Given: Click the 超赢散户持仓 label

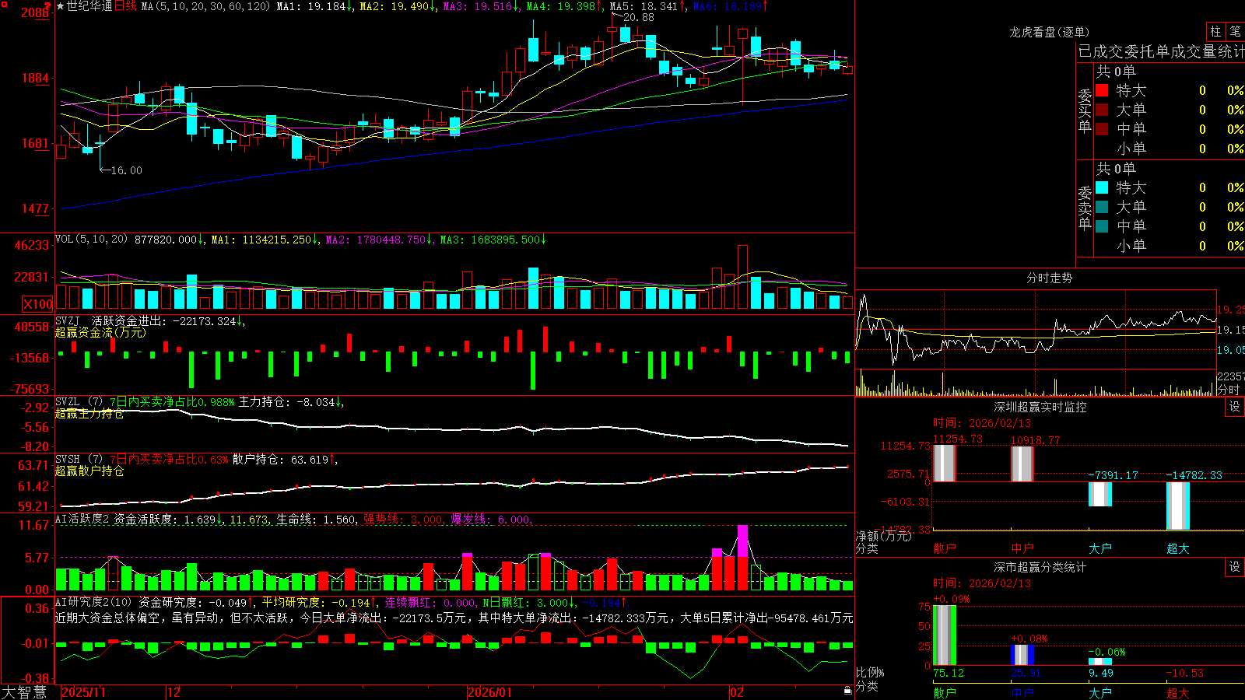Looking at the screenshot, I should click(89, 471).
